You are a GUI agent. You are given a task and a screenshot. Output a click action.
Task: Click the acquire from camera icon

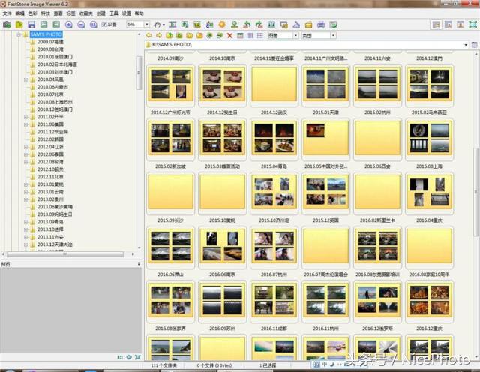pyautogui.click(x=7, y=25)
